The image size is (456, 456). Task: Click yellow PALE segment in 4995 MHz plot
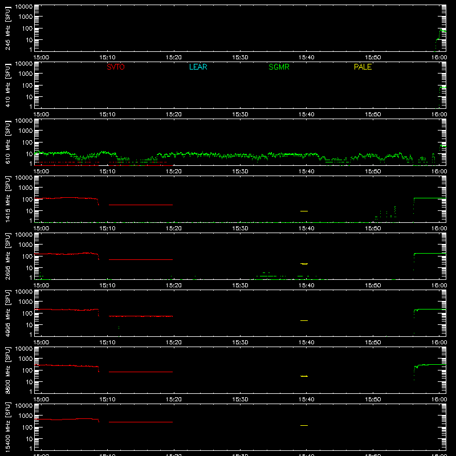pyautogui.click(x=304, y=320)
